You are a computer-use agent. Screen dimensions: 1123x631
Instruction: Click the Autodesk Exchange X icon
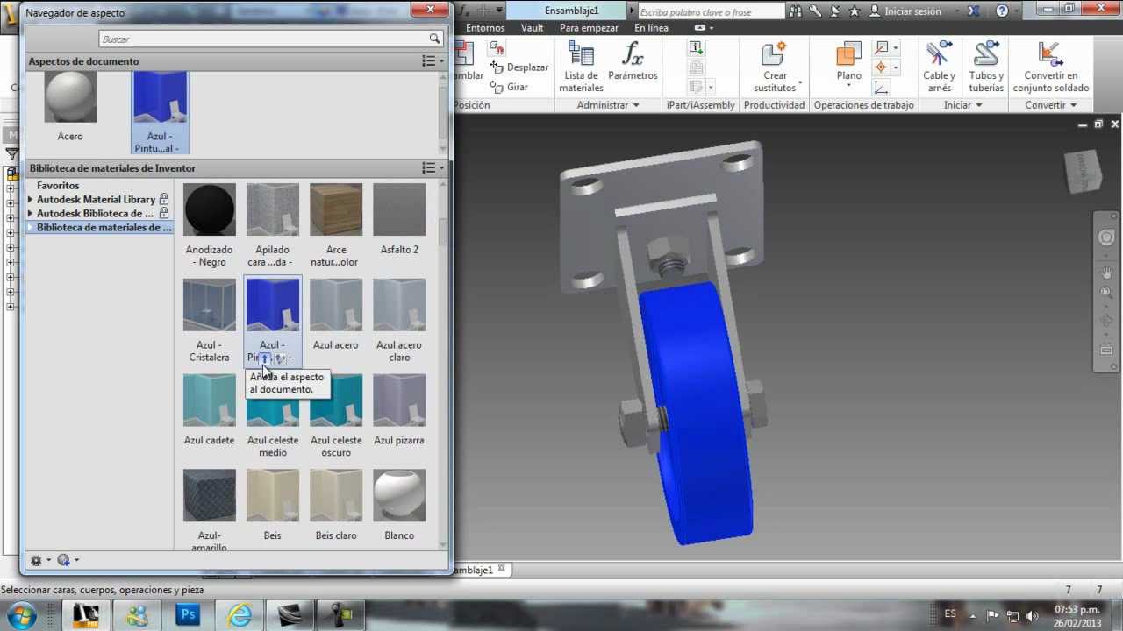[974, 11]
